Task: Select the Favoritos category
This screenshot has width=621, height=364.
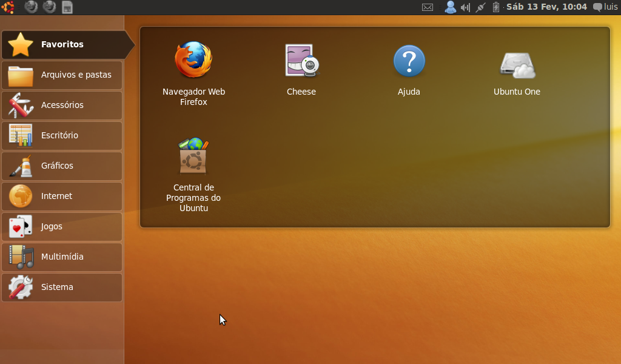Action: [62, 44]
